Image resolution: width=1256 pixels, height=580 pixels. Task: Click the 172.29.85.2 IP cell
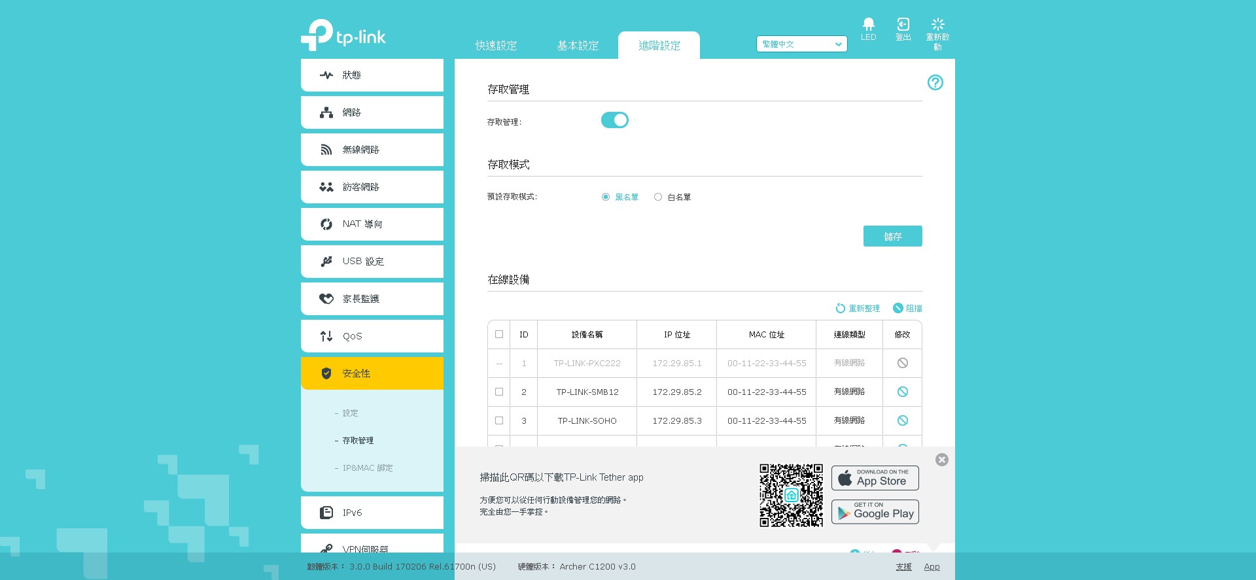[677, 392]
